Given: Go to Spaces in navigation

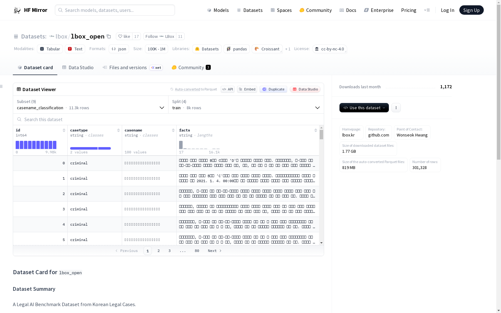Looking at the screenshot, I should (281, 10).
